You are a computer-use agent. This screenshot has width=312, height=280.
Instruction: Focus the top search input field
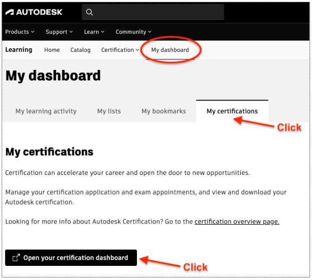coord(153,12)
